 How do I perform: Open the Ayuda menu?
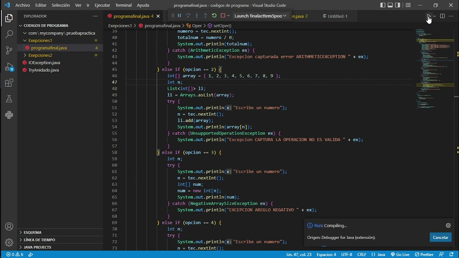point(143,5)
